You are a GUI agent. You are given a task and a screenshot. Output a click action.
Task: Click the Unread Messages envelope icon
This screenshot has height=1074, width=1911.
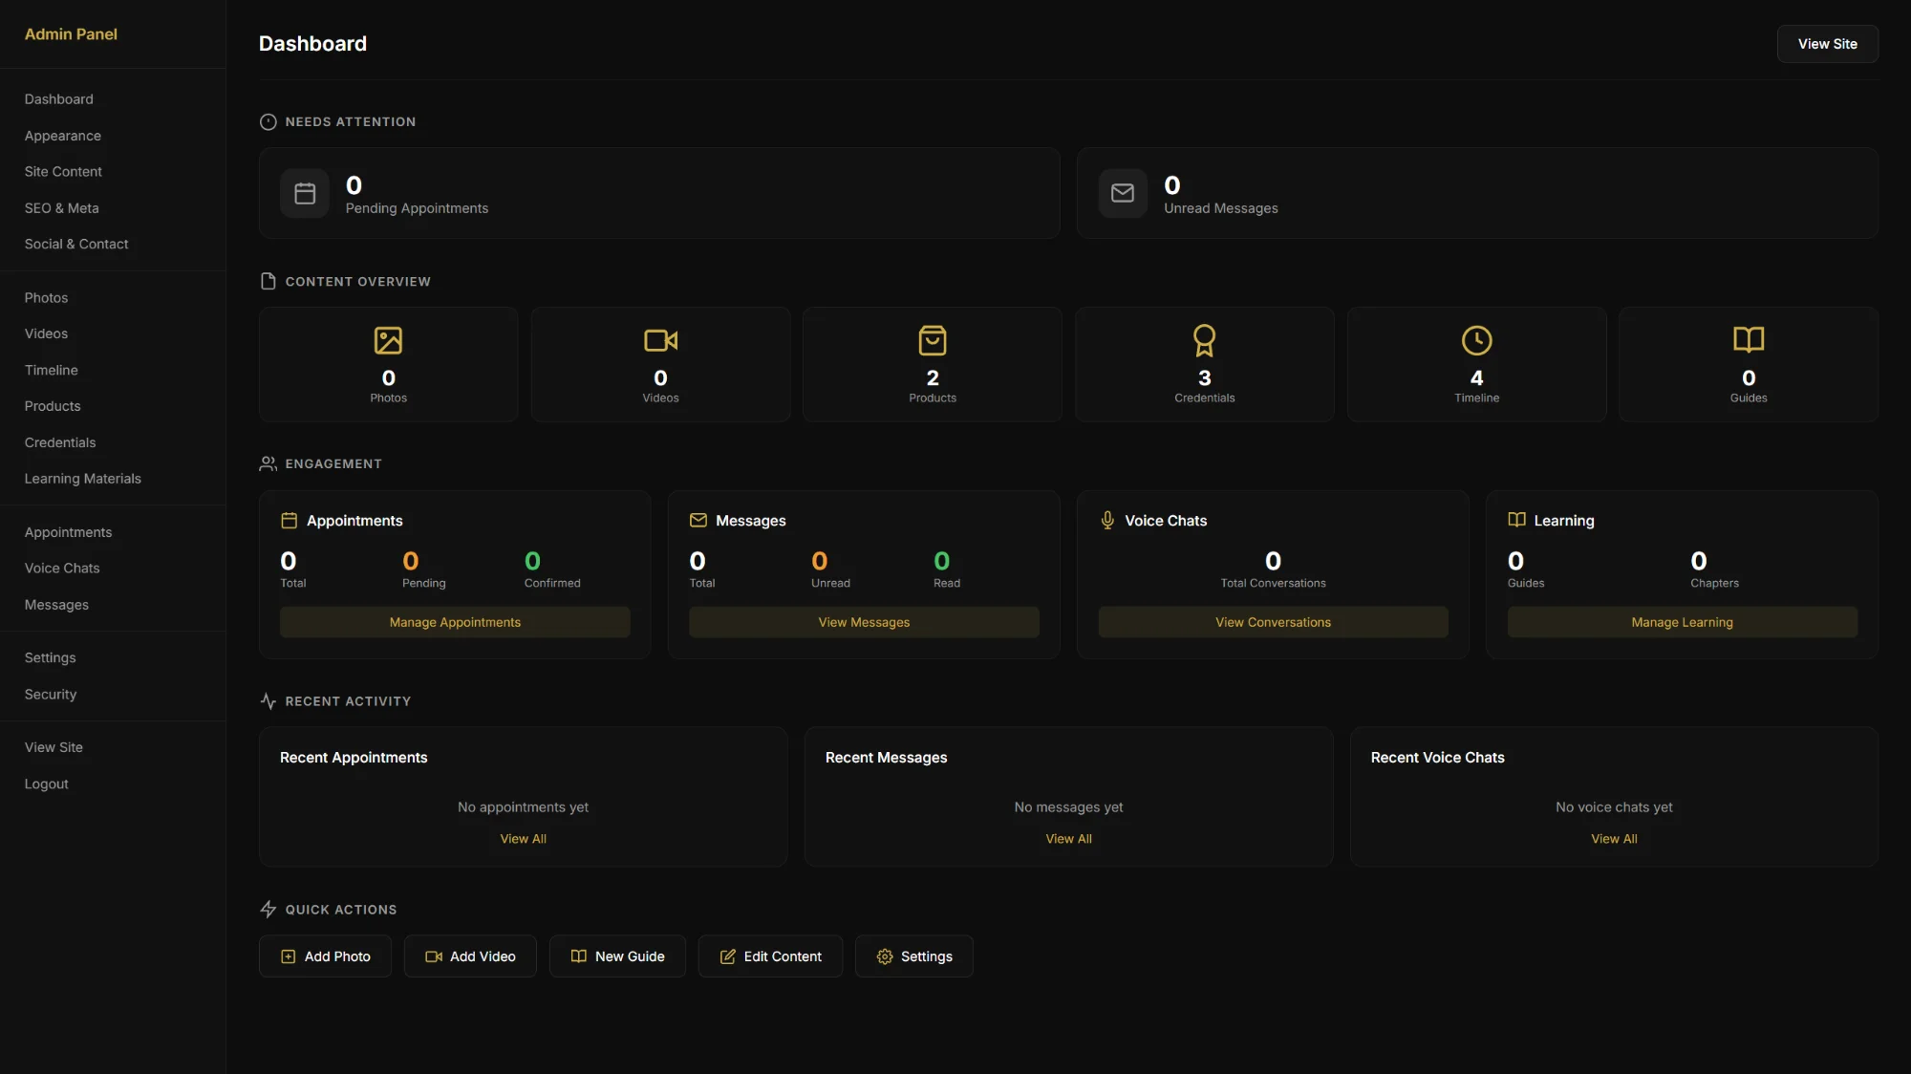tap(1123, 193)
